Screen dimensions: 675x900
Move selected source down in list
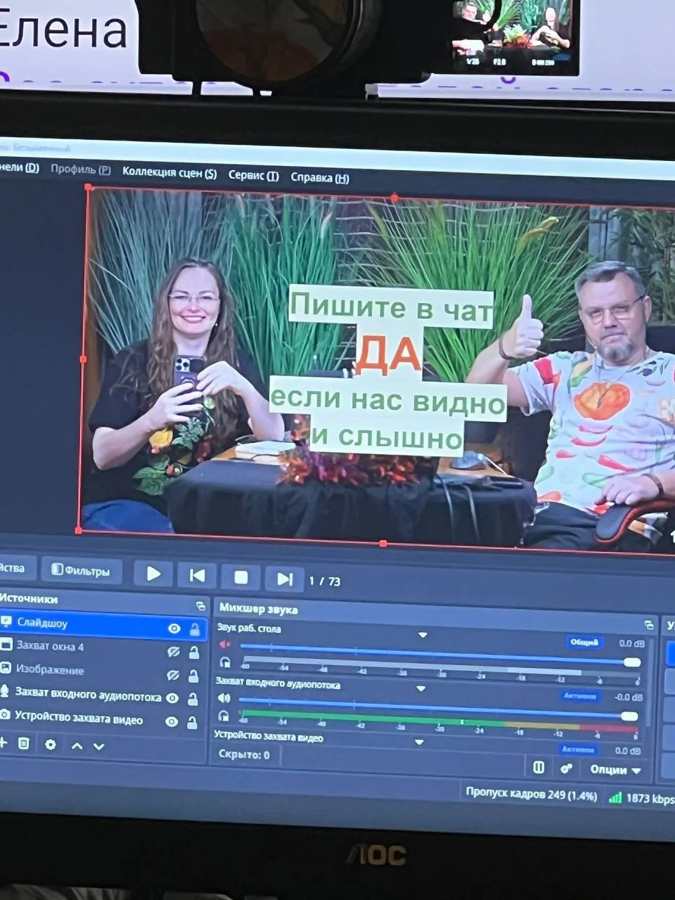(x=99, y=746)
